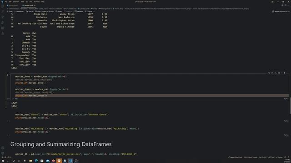Open notifications bell in status bar
The width and height of the screenshot is (291, 163).
(x=288, y=157)
